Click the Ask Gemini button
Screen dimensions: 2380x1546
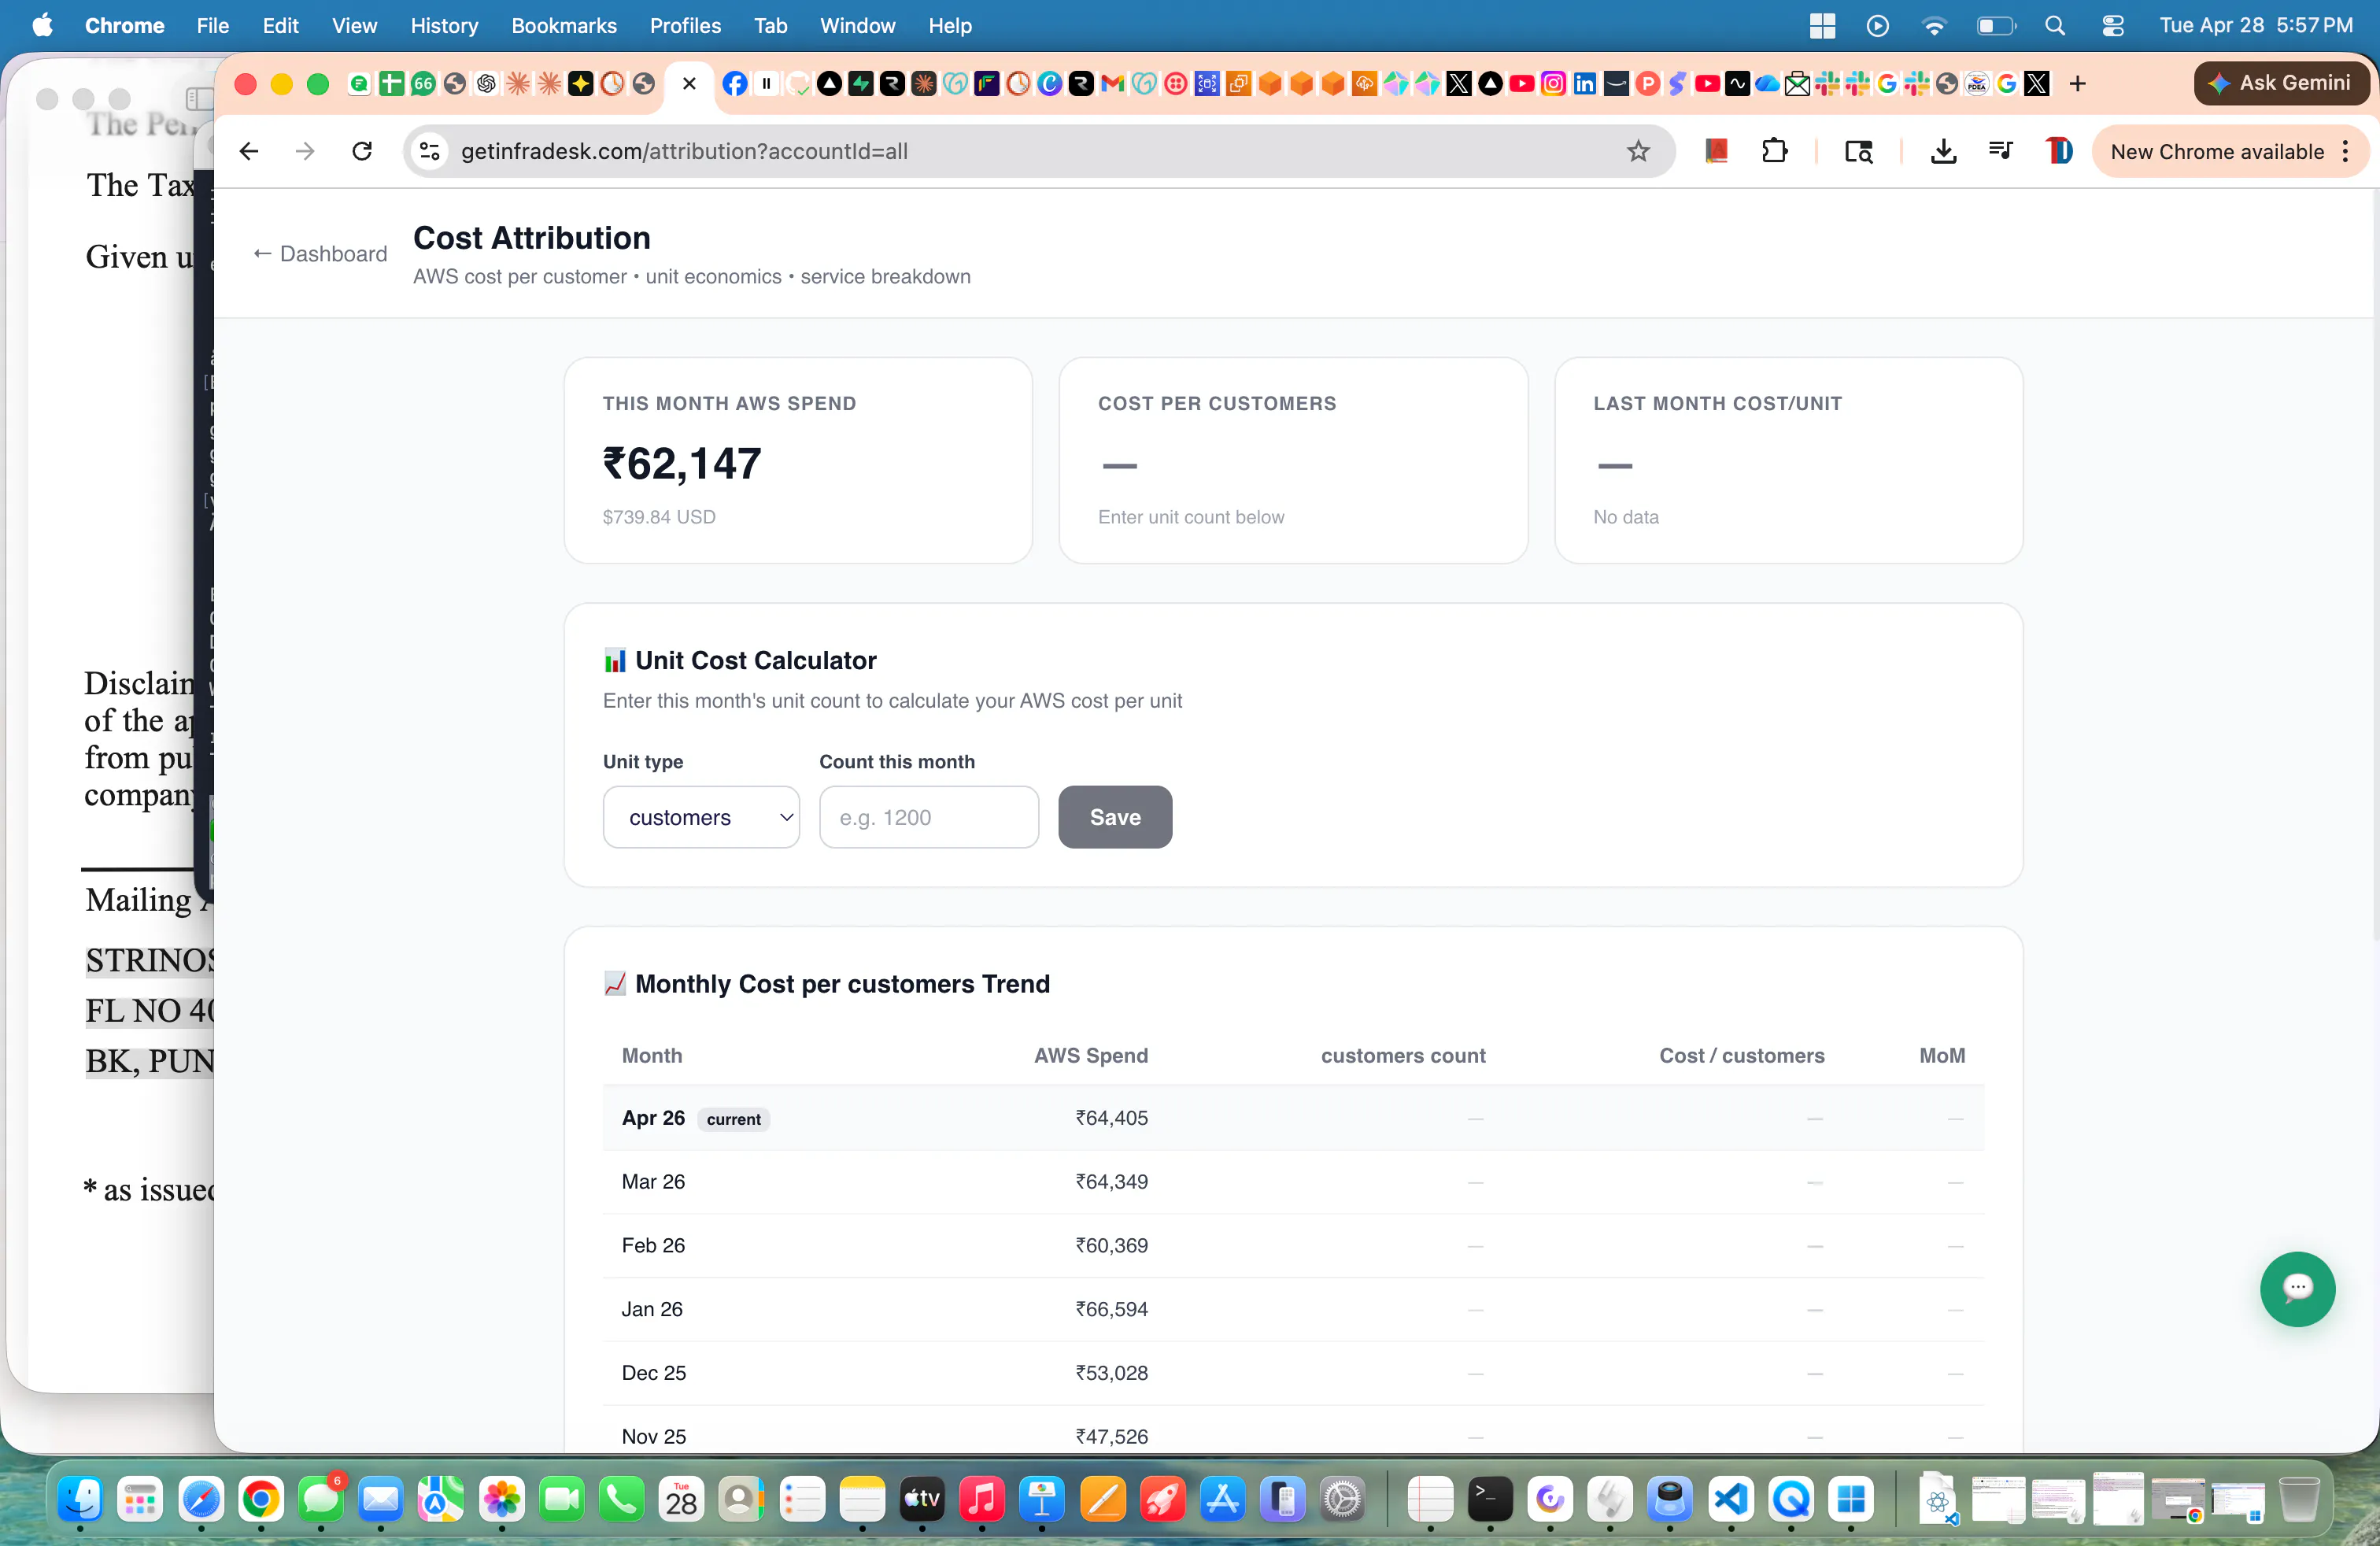(2280, 83)
